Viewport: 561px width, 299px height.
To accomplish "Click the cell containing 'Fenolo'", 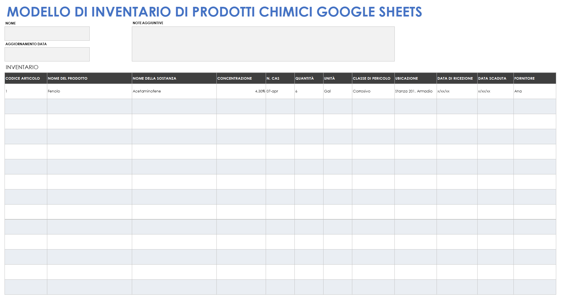I will (89, 91).
